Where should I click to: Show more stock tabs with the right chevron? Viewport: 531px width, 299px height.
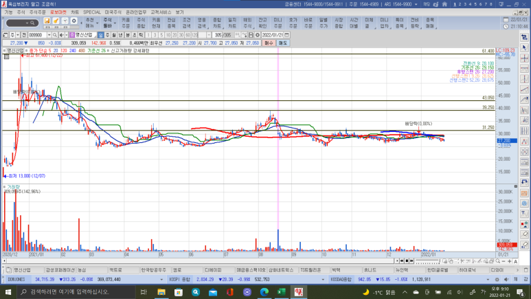[x=517, y=270]
